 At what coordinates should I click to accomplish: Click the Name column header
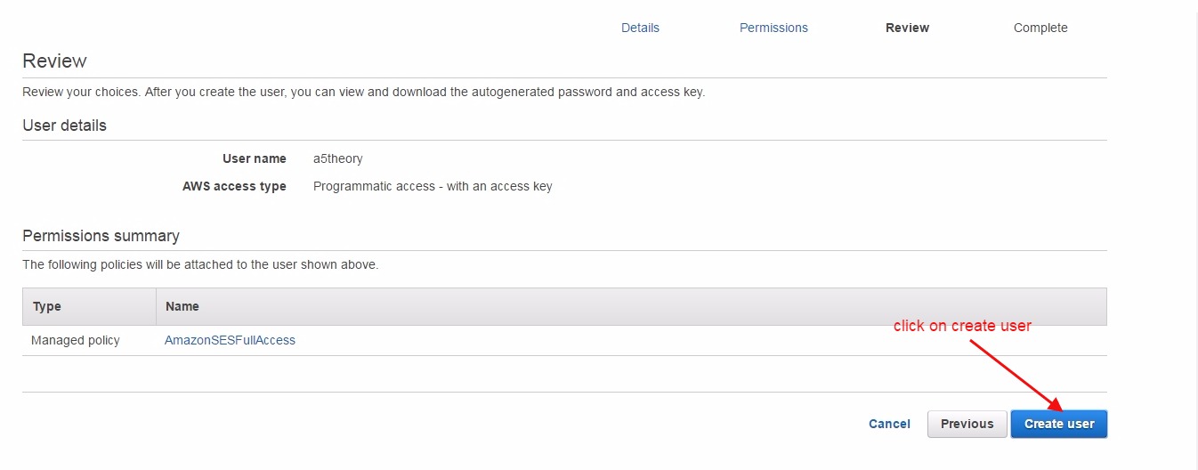(x=182, y=306)
